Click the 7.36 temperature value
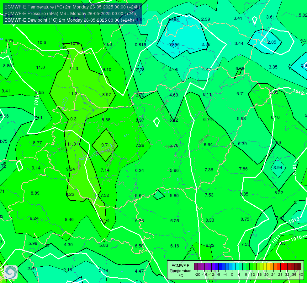 (x=209, y=170)
